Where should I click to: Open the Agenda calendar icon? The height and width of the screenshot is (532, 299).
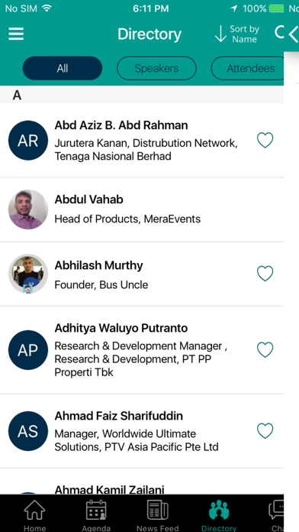96,511
